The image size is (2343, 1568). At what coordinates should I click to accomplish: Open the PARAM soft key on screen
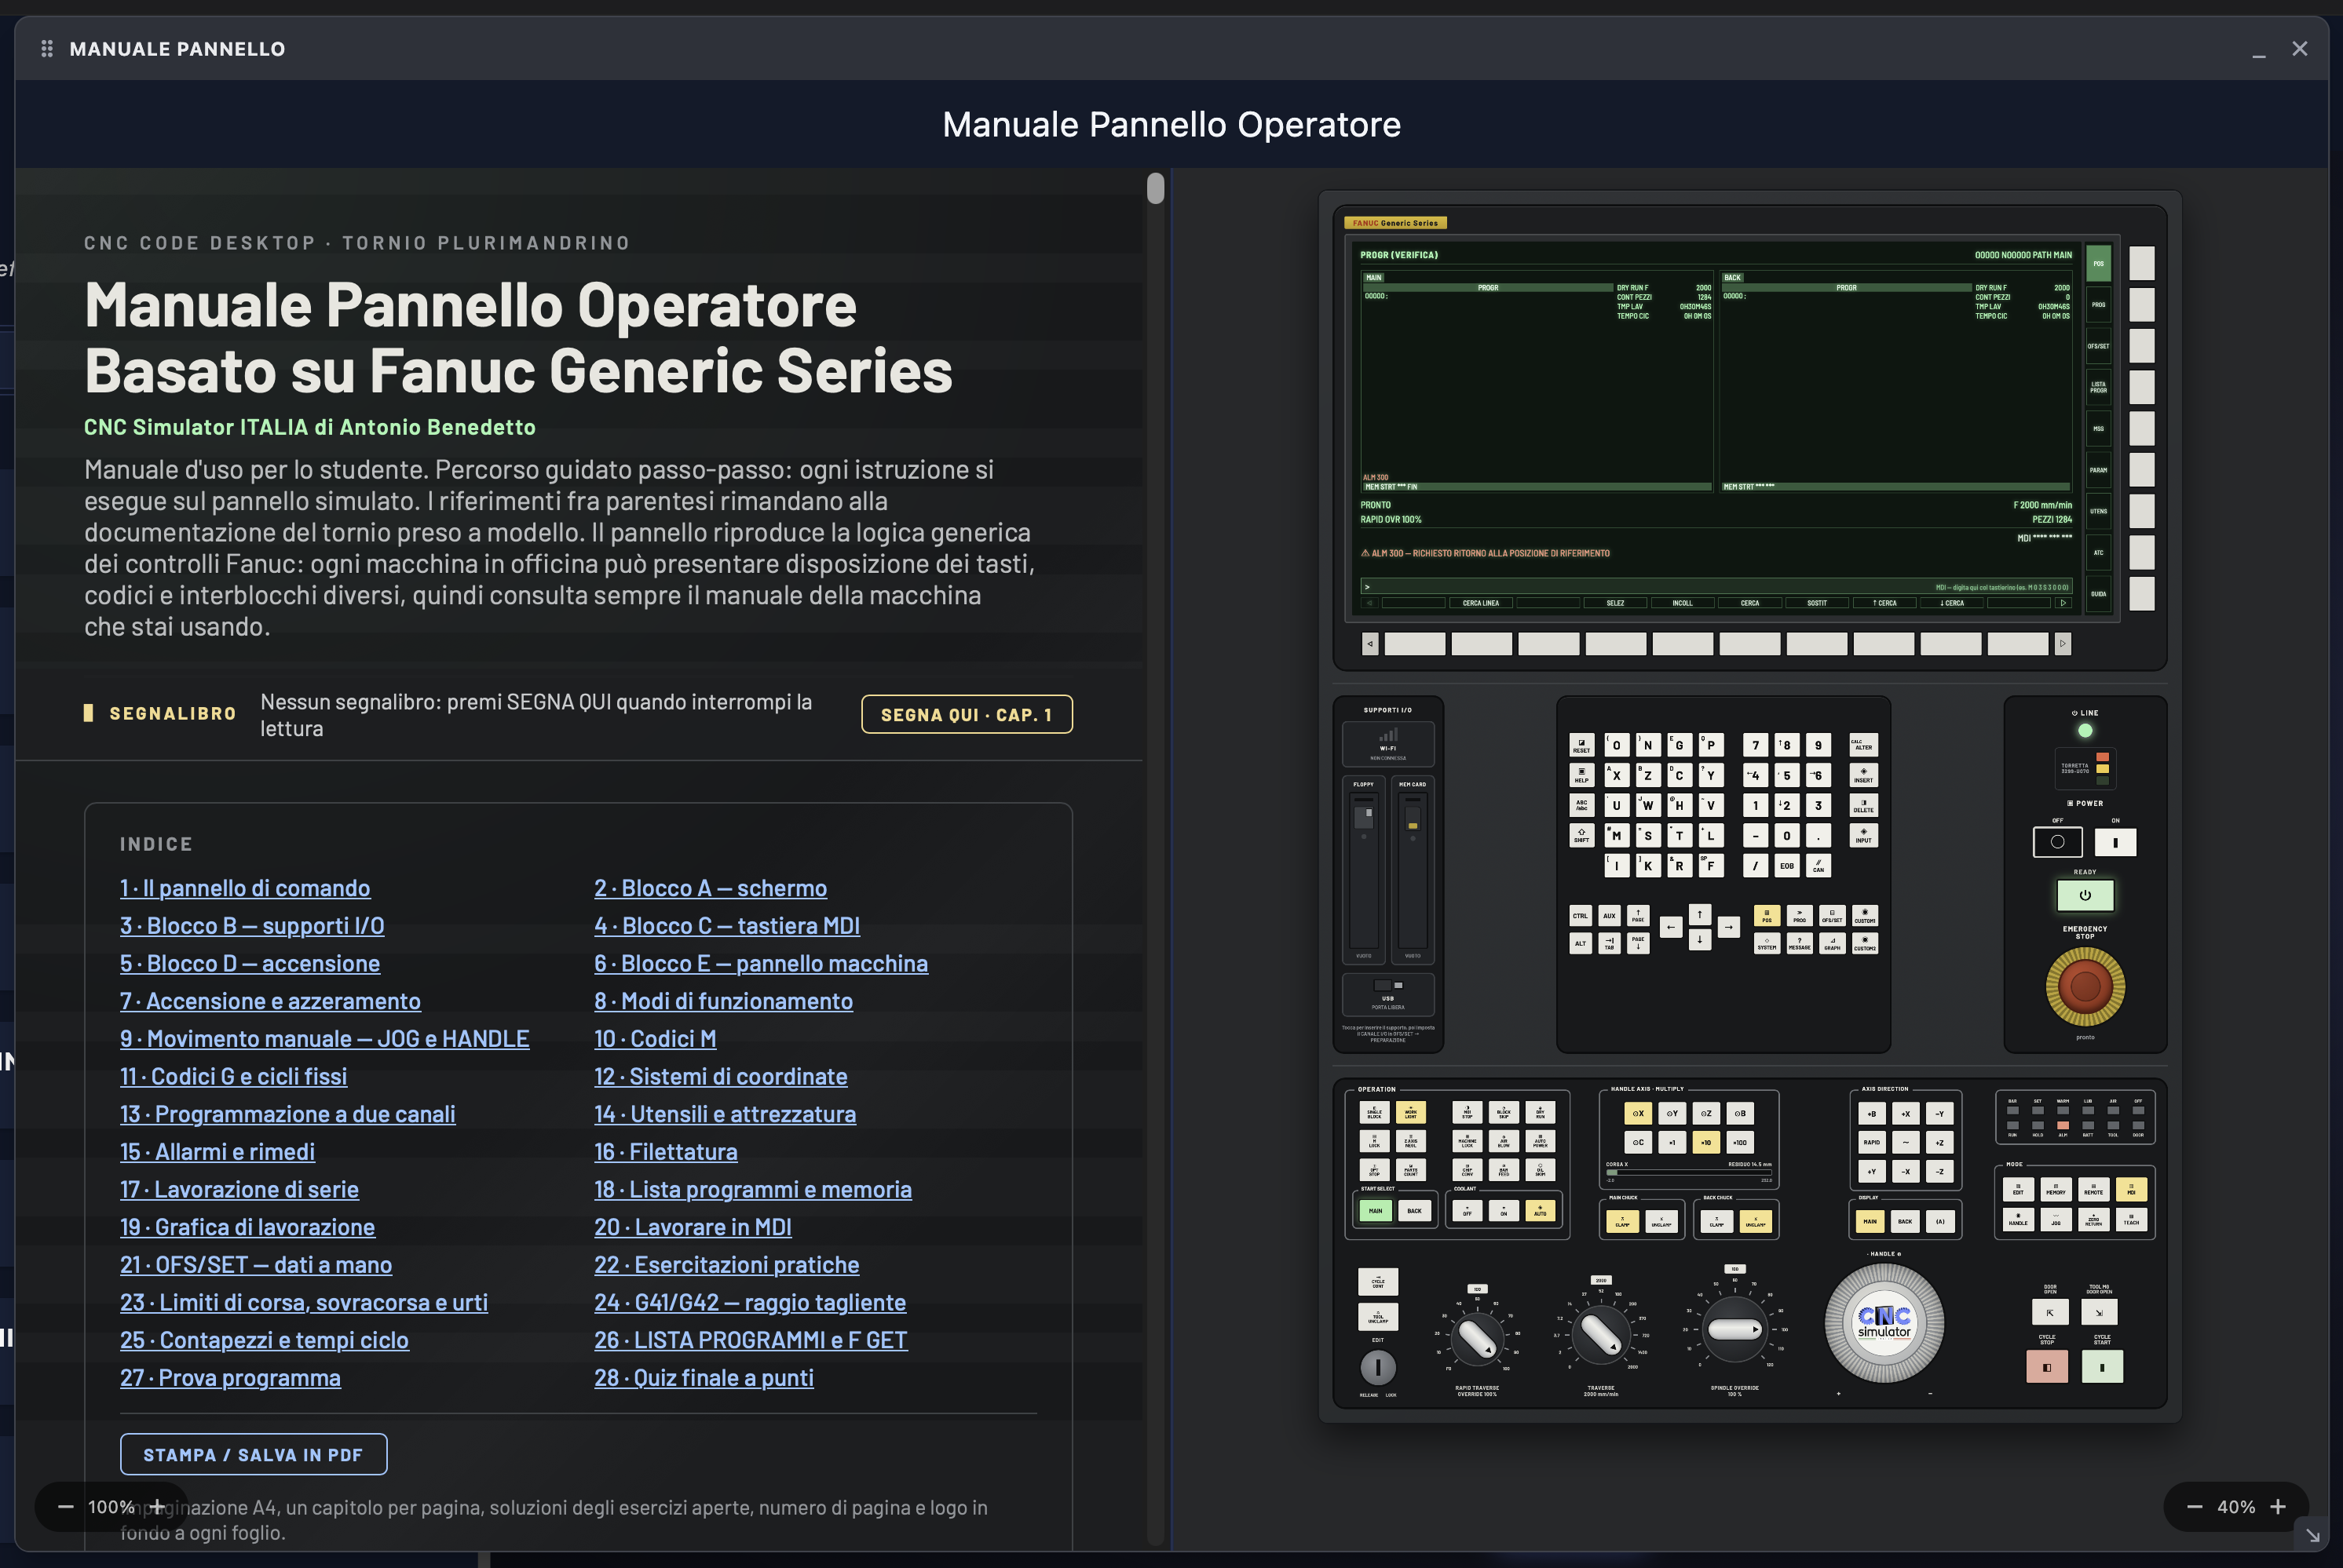[x=2098, y=470]
